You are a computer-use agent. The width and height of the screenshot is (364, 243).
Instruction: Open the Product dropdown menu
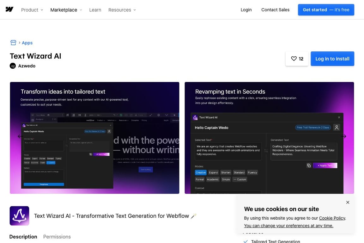click(x=32, y=10)
